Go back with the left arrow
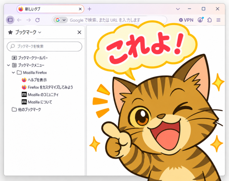The width and height of the screenshot is (229, 181). pos(19,20)
